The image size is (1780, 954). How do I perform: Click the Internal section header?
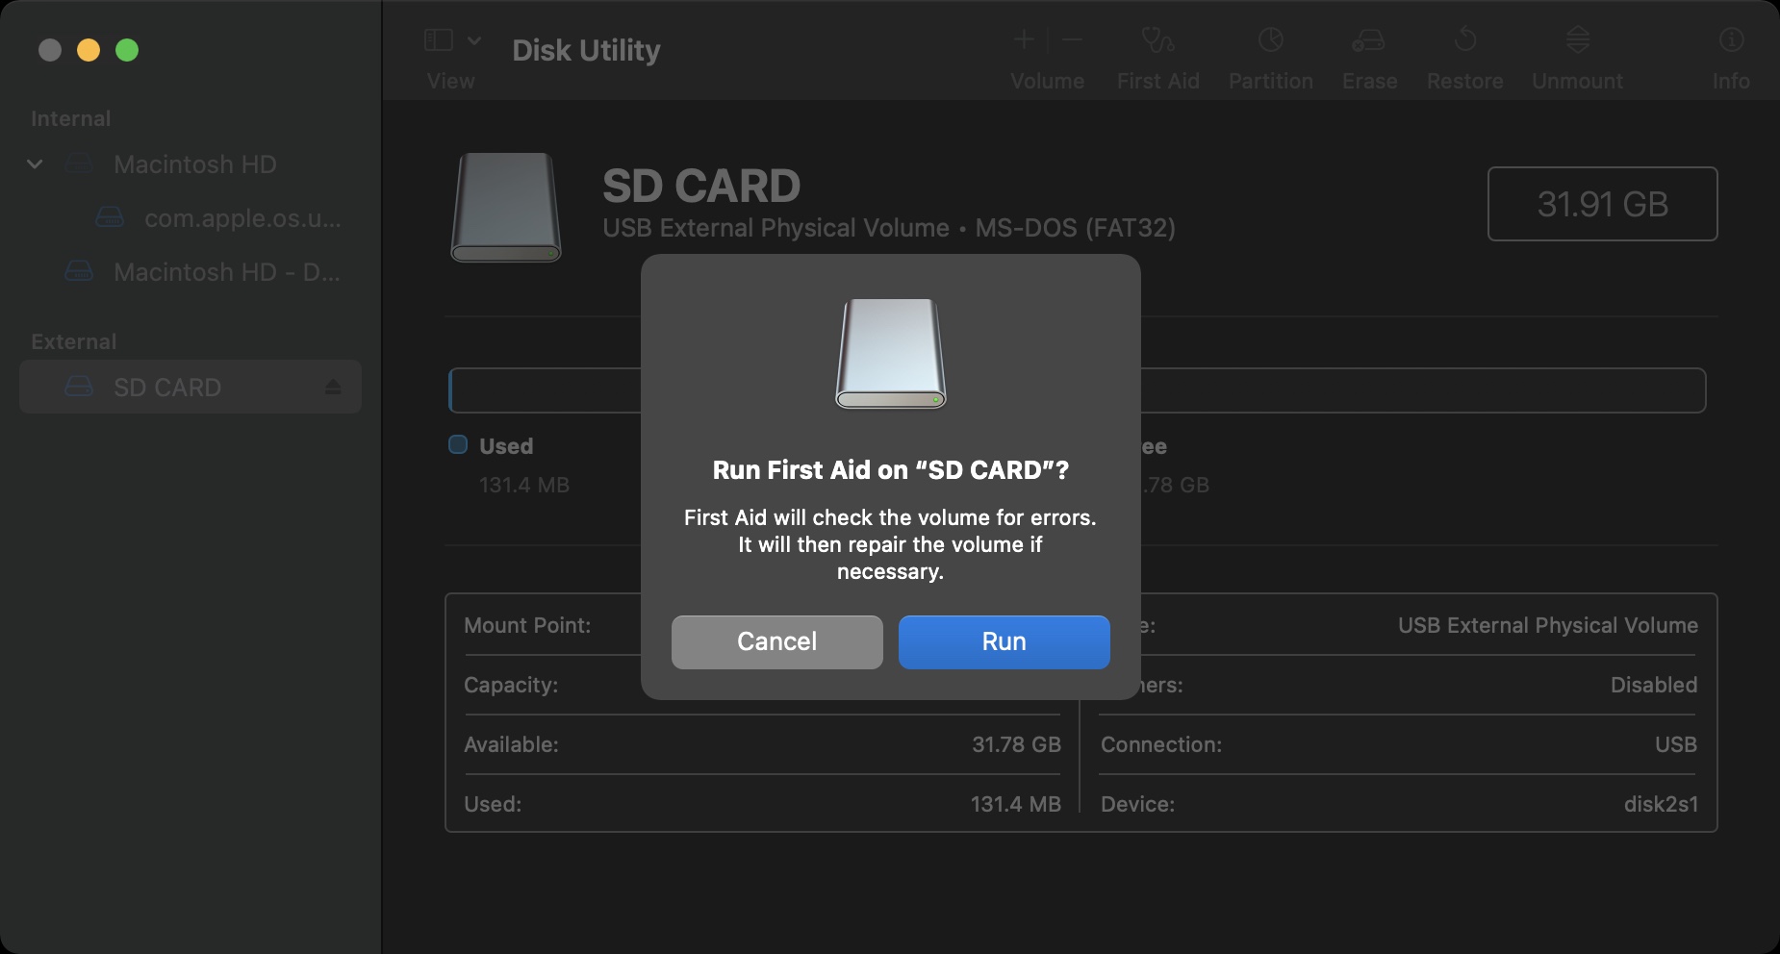70,118
